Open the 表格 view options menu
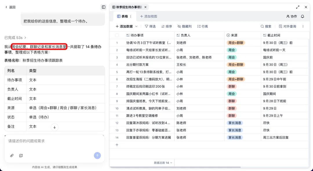Screen dimensions: 313x171 131,16
